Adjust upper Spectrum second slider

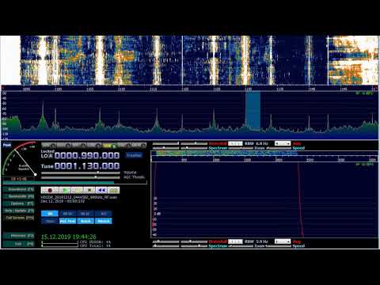point(194,148)
